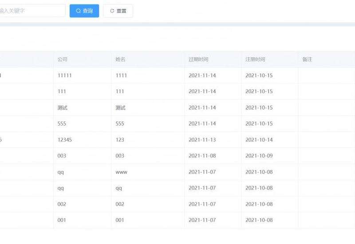Select name cell 001
Image resolution: width=355 pixels, height=244 pixels.
click(120, 220)
